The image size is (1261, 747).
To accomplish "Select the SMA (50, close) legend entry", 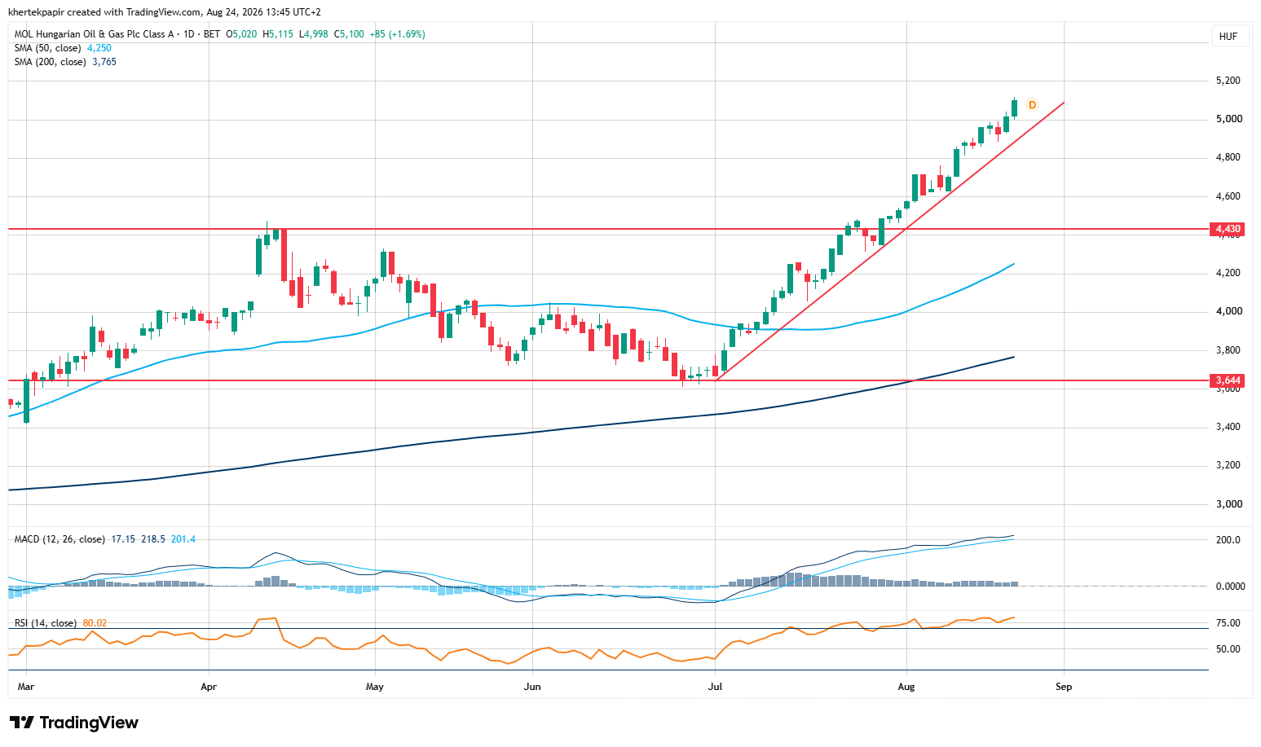I will click(47, 48).
